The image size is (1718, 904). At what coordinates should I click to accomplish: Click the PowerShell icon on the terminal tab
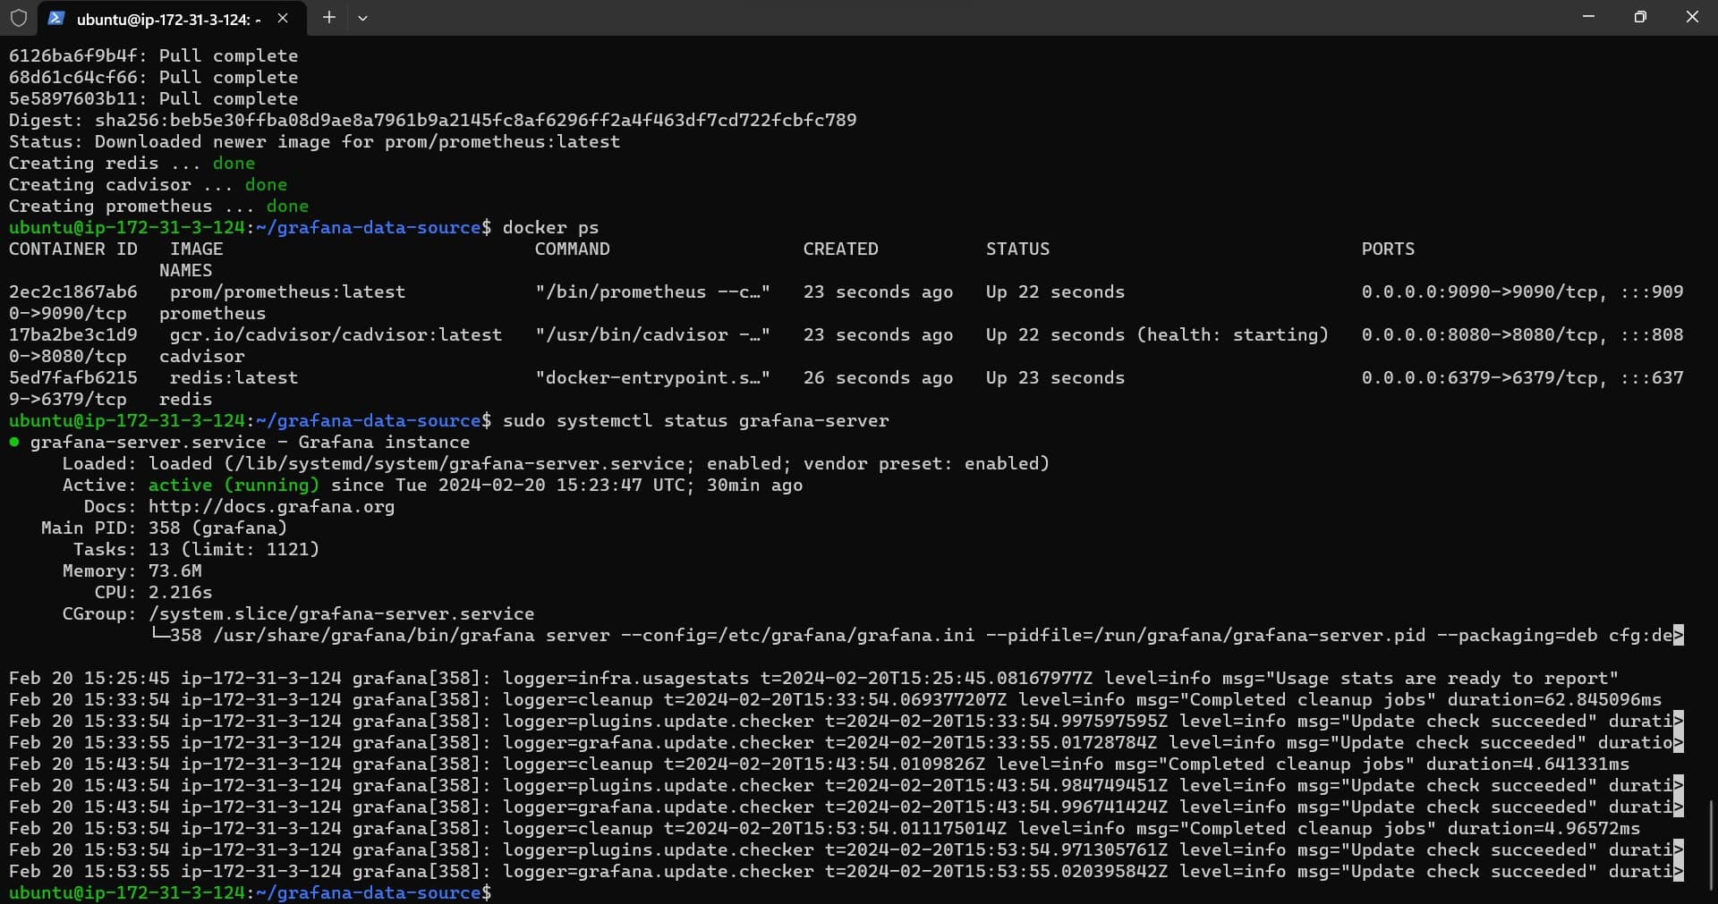(x=55, y=18)
